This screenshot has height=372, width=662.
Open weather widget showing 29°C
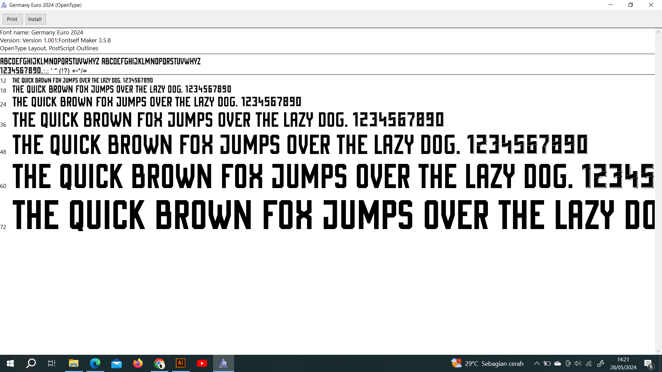point(487,363)
